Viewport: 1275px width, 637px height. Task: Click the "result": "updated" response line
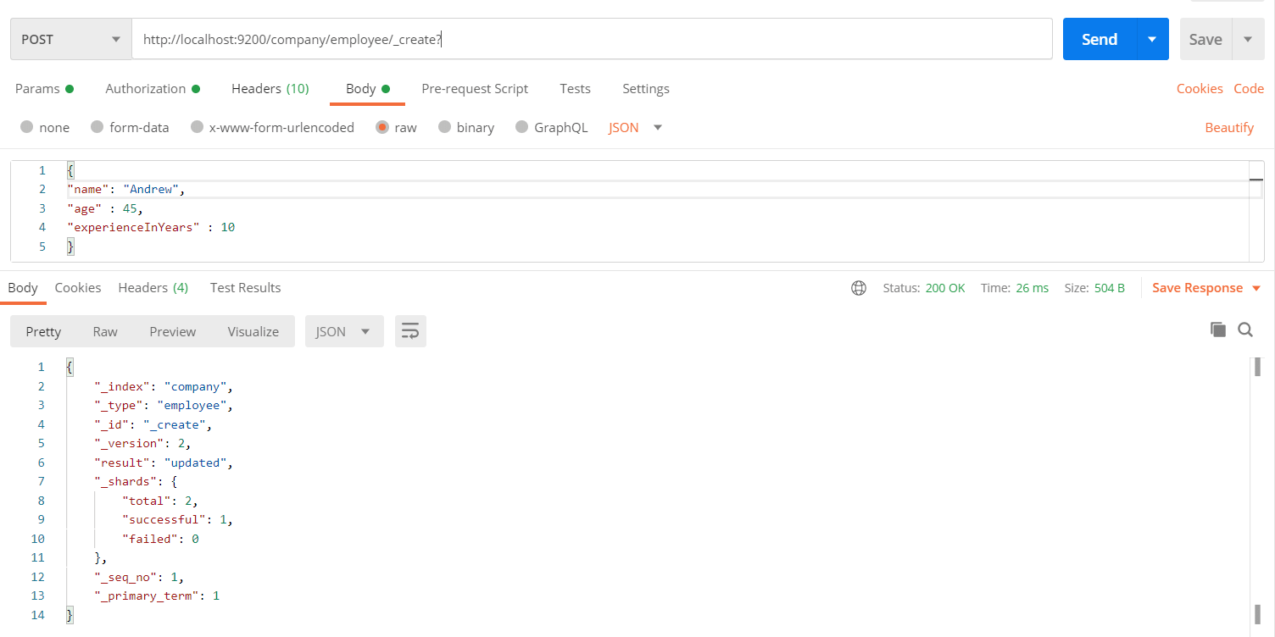pos(163,463)
